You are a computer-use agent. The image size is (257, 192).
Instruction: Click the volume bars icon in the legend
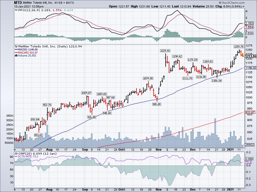(16, 56)
